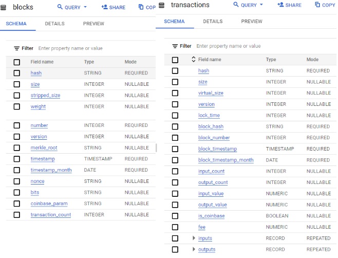Open the weight field link

pos(38,106)
